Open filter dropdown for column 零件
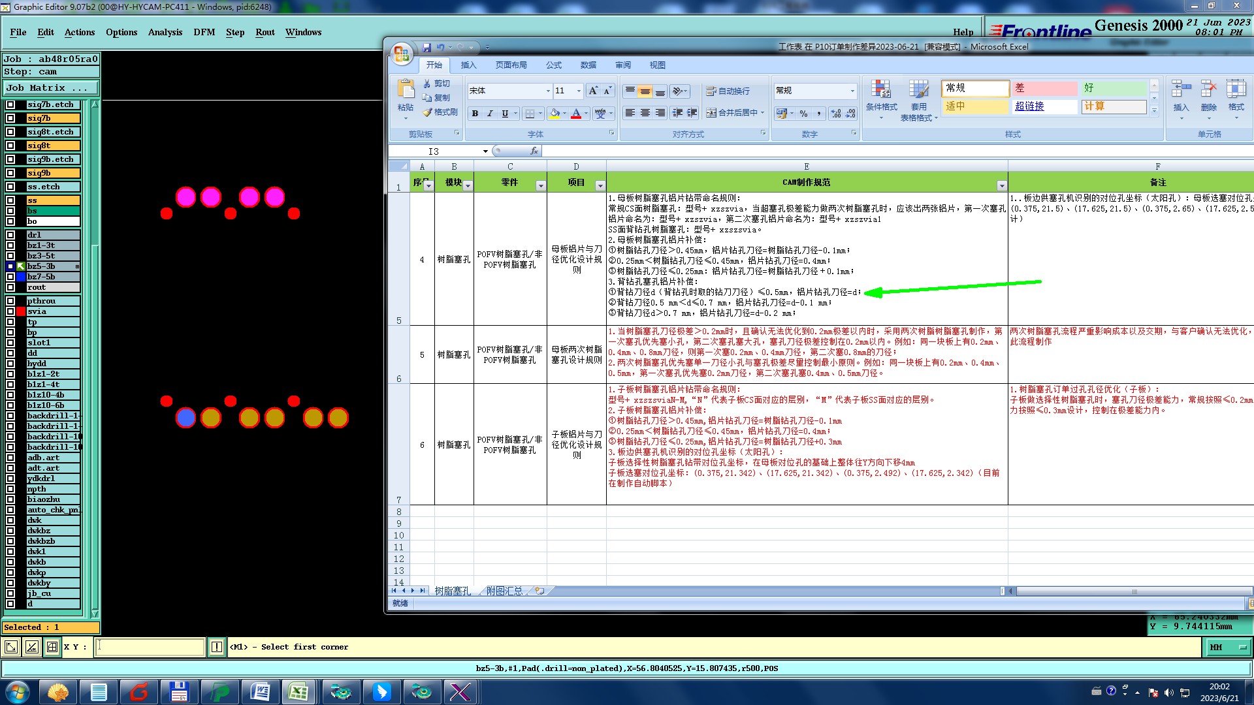 541,186
